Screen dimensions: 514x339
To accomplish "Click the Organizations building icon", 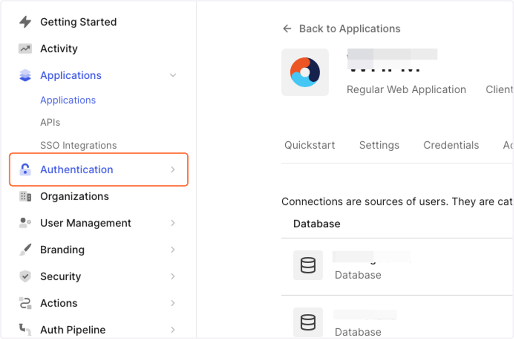I will [25, 196].
